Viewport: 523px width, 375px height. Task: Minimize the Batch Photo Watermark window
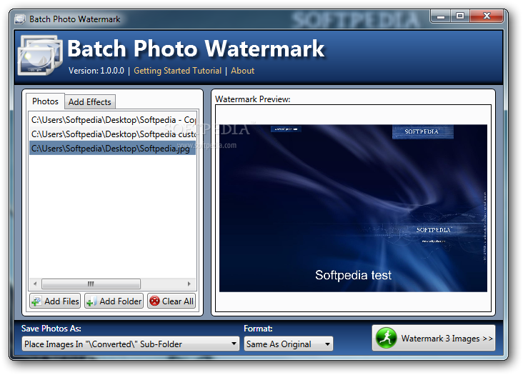coord(441,16)
